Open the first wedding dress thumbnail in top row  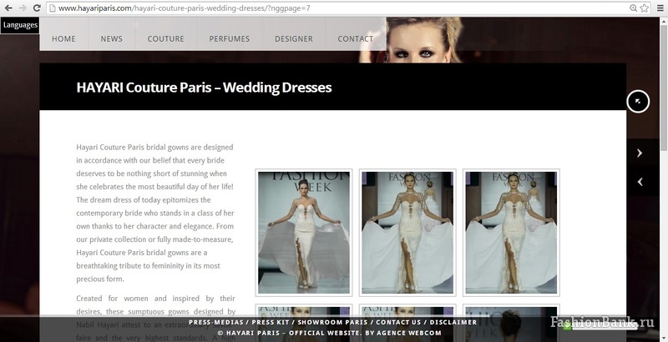pyautogui.click(x=304, y=233)
